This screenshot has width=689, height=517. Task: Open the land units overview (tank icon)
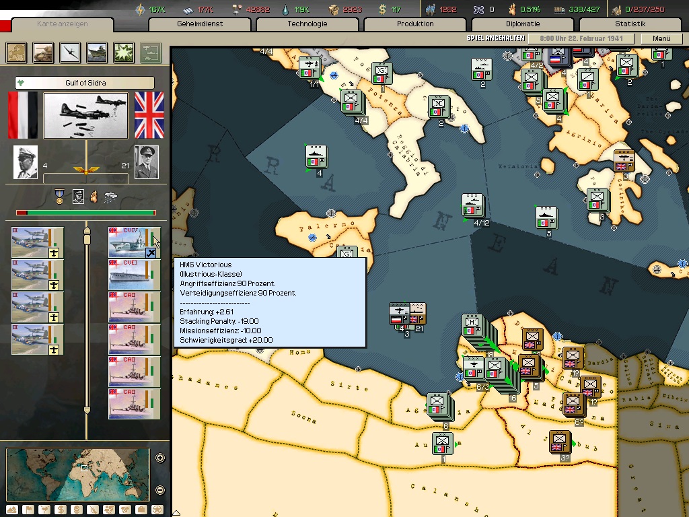(x=43, y=52)
